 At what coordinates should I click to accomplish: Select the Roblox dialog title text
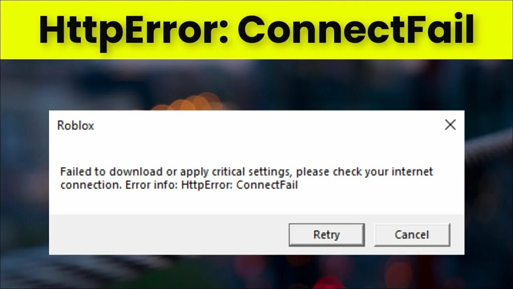[x=75, y=126]
